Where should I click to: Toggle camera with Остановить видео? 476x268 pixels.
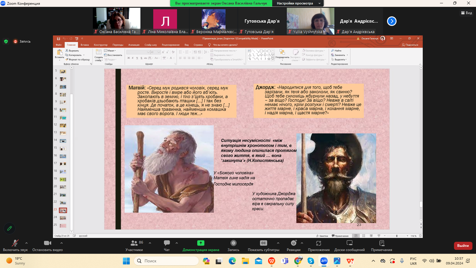click(47, 243)
